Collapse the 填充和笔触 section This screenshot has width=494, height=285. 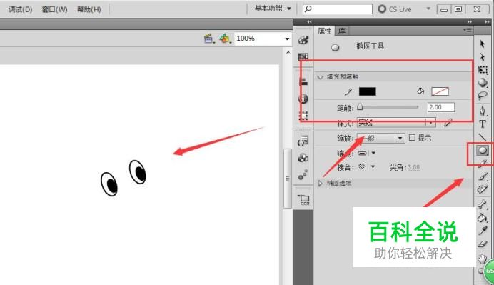[320, 77]
